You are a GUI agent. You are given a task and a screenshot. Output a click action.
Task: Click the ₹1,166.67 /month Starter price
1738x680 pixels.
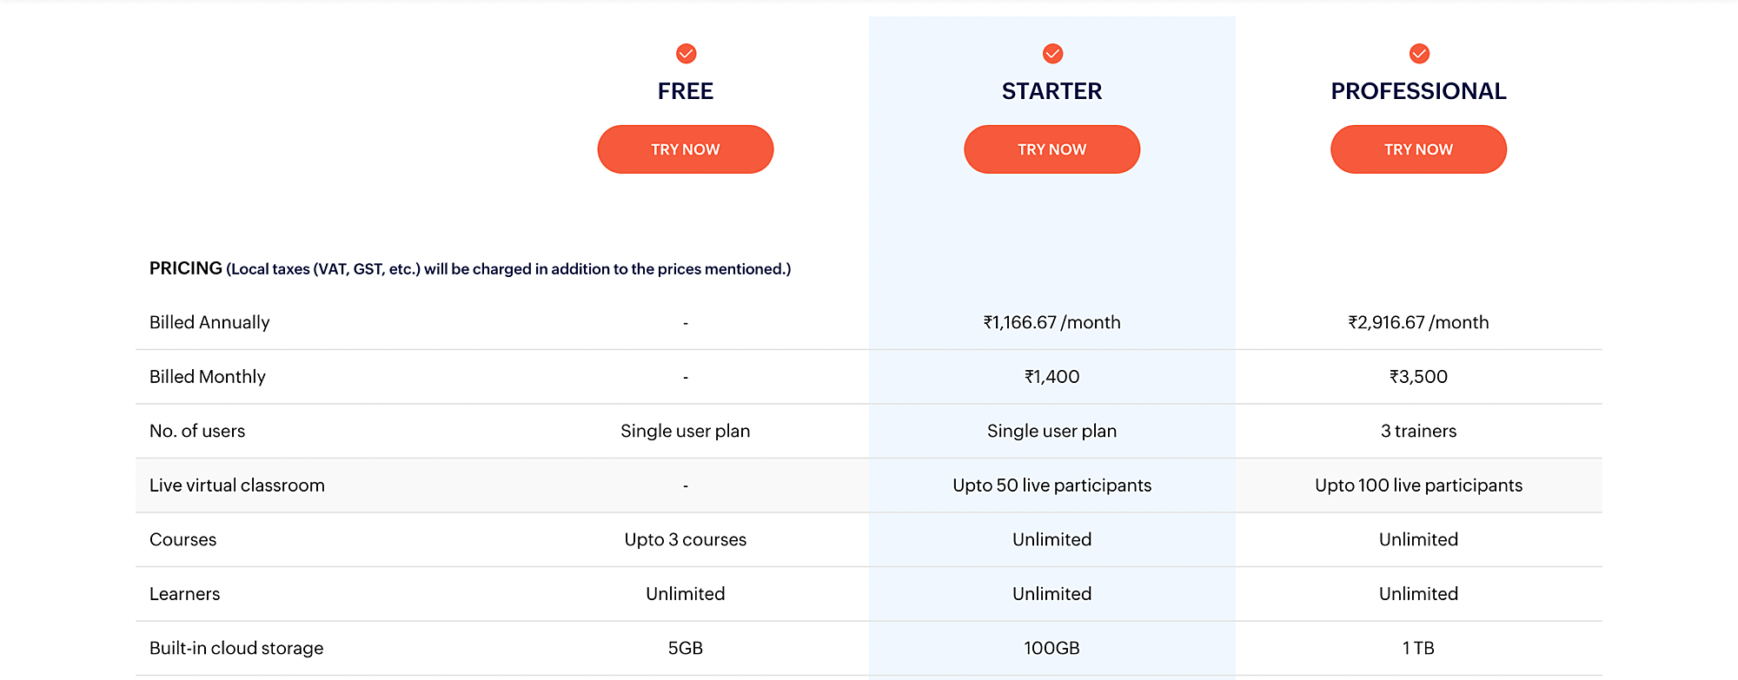[x=1051, y=322]
